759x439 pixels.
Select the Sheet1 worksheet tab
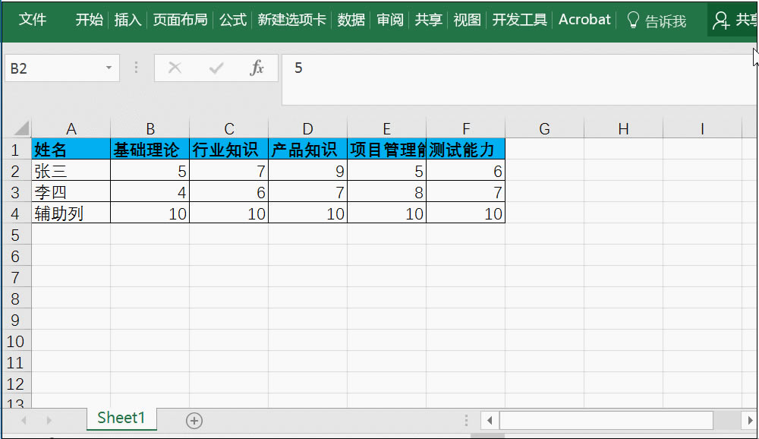[x=121, y=418]
